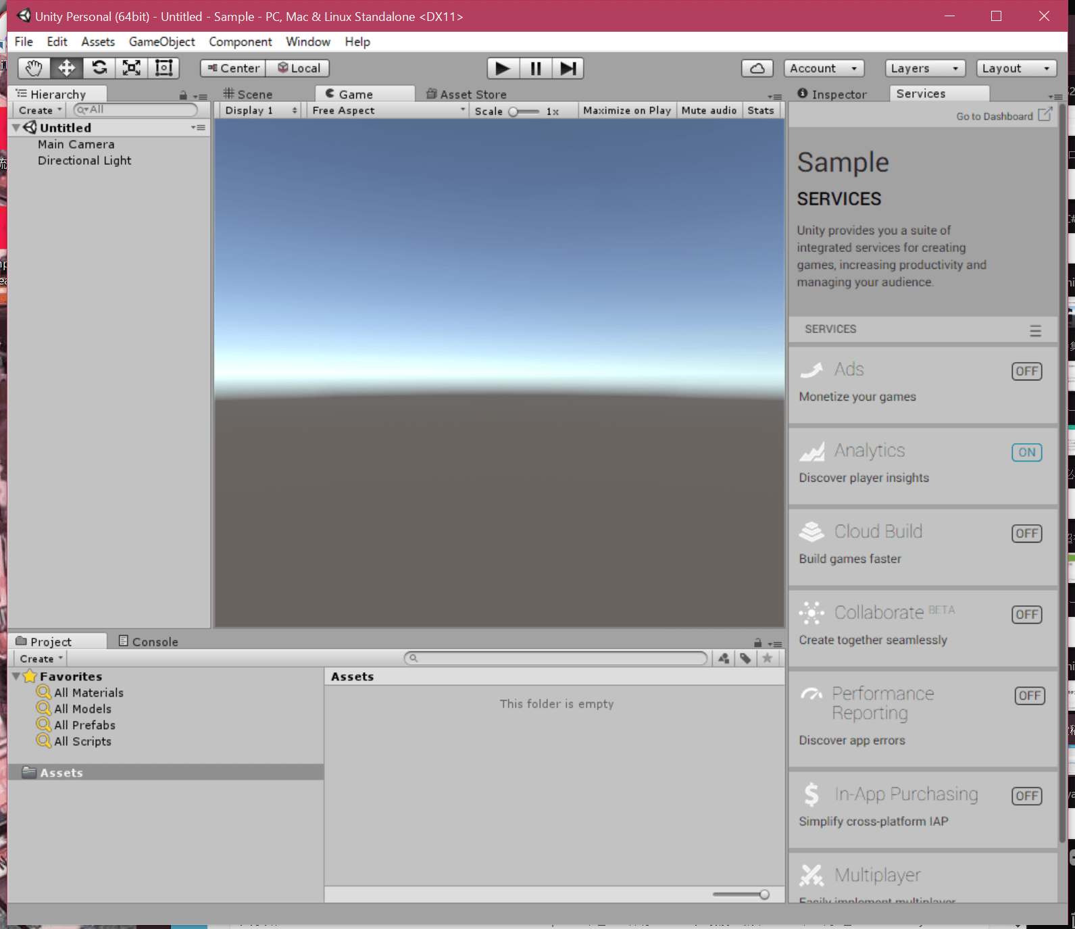Open the GameObject menu
This screenshot has width=1075, height=929.
161,42
